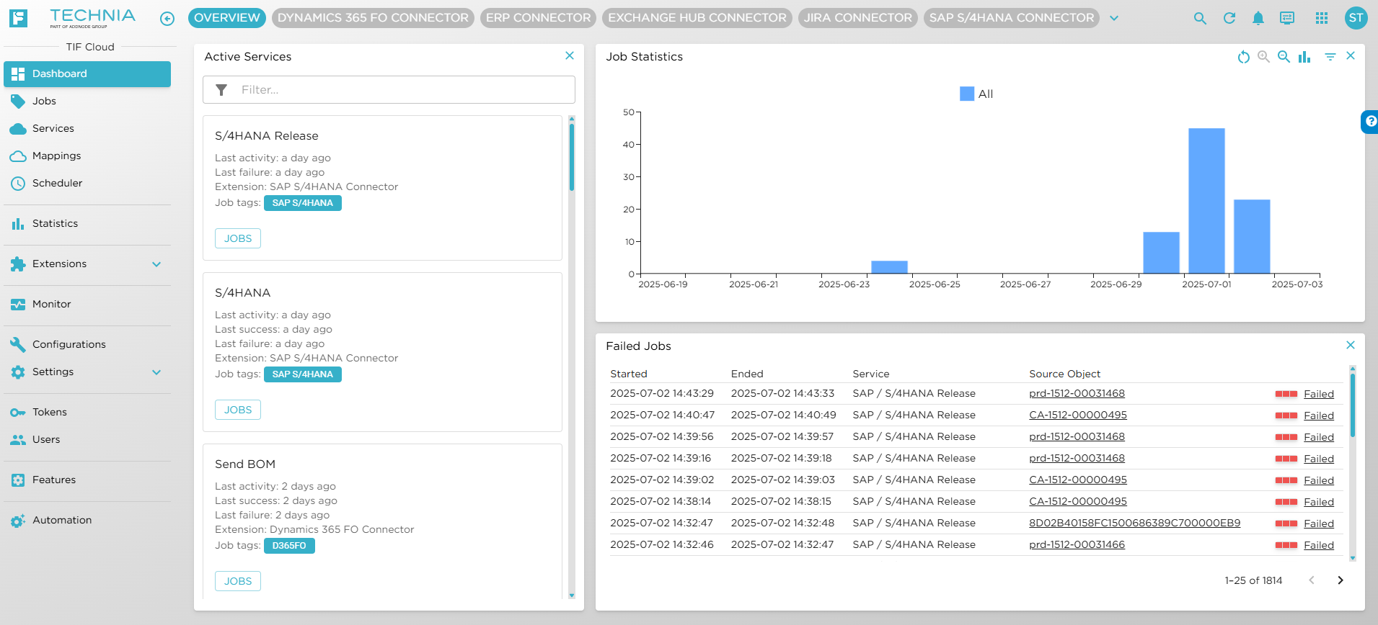Viewport: 1378px width, 625px height.
Task: Click JOBS button under S/4HANA Release
Action: point(238,238)
